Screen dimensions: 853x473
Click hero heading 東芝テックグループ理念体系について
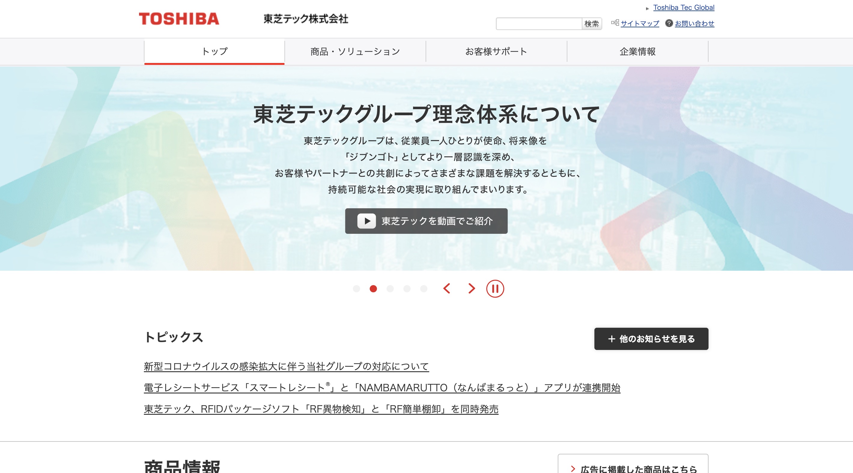click(x=426, y=114)
